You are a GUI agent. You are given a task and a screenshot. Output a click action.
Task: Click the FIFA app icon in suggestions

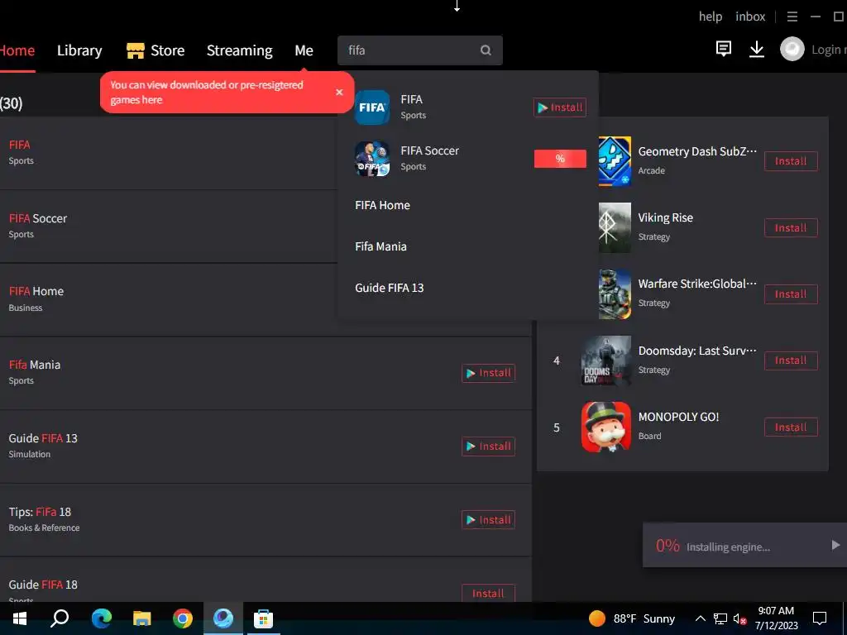pos(372,107)
